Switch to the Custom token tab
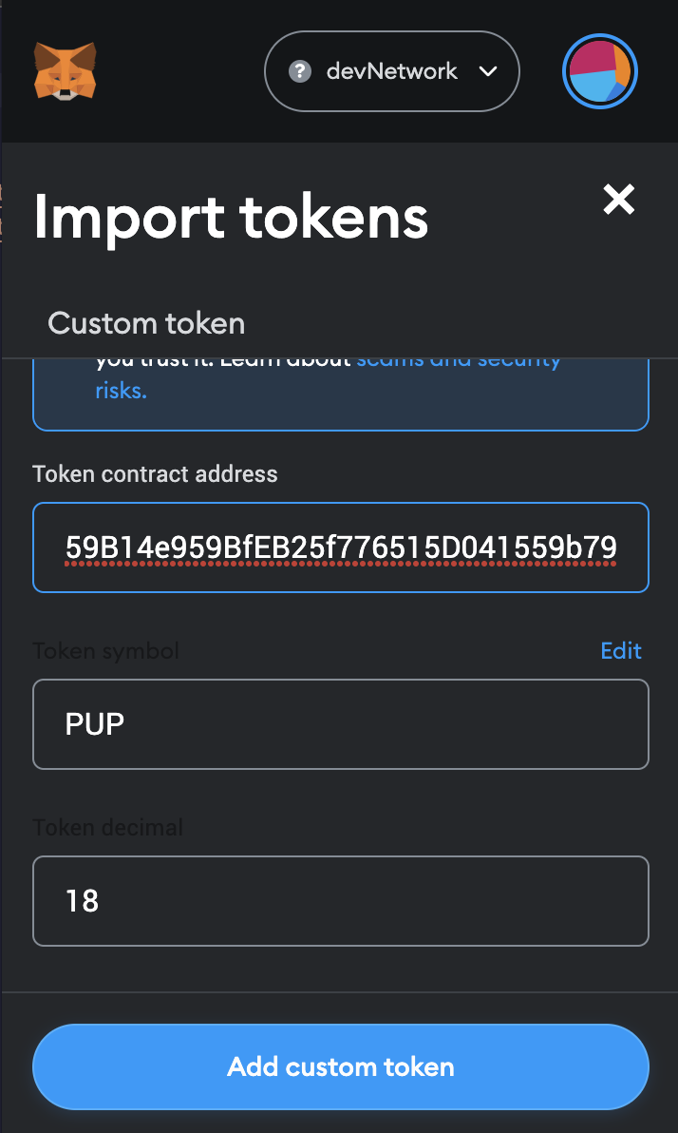Image resolution: width=678 pixels, height=1133 pixels. tap(145, 323)
